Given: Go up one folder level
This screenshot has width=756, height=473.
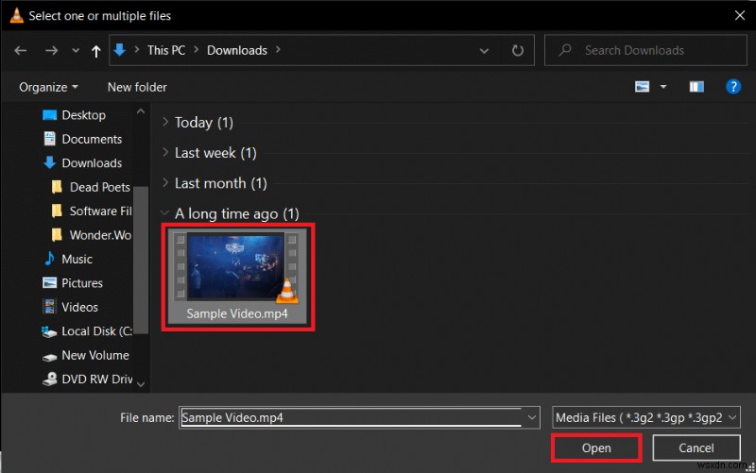Looking at the screenshot, I should [96, 51].
